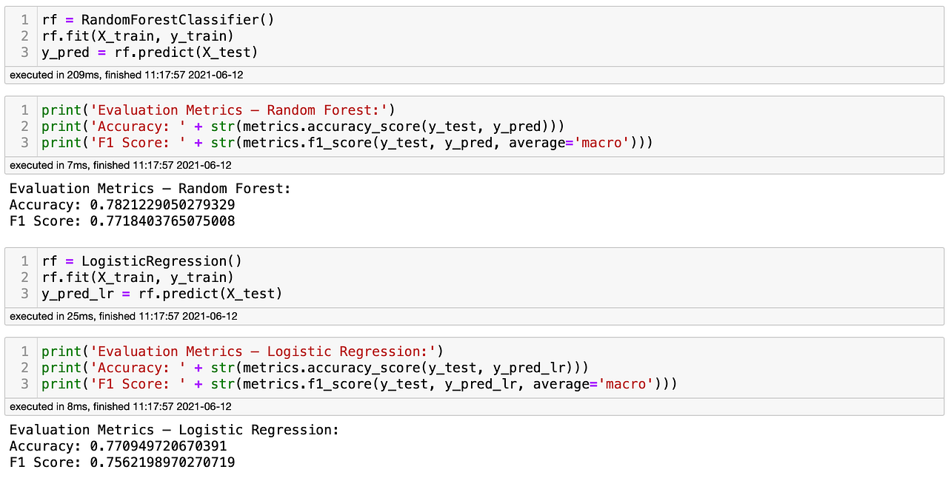Click the accuracy_score print statement for Random Forest
Screen dimensions: 948x478
click(296, 126)
